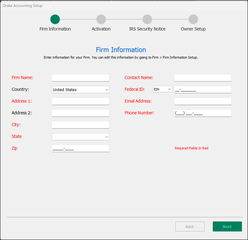Select the Address 2 input box
248x240 pixels.
[x=80, y=113]
